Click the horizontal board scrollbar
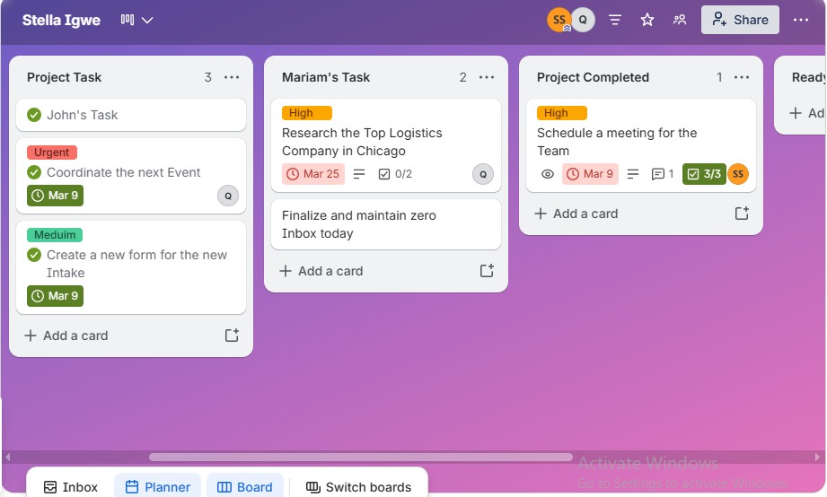The height and width of the screenshot is (497, 827). point(361,457)
